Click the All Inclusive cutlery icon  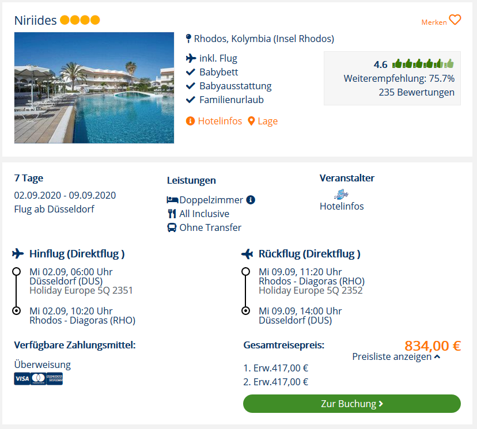point(172,214)
